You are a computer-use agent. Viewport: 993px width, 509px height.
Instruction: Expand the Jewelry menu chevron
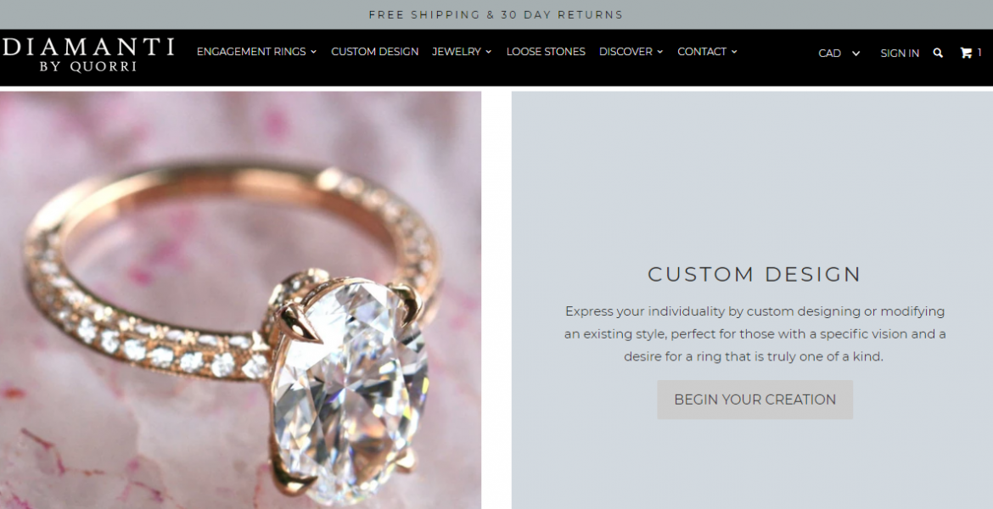tap(488, 52)
